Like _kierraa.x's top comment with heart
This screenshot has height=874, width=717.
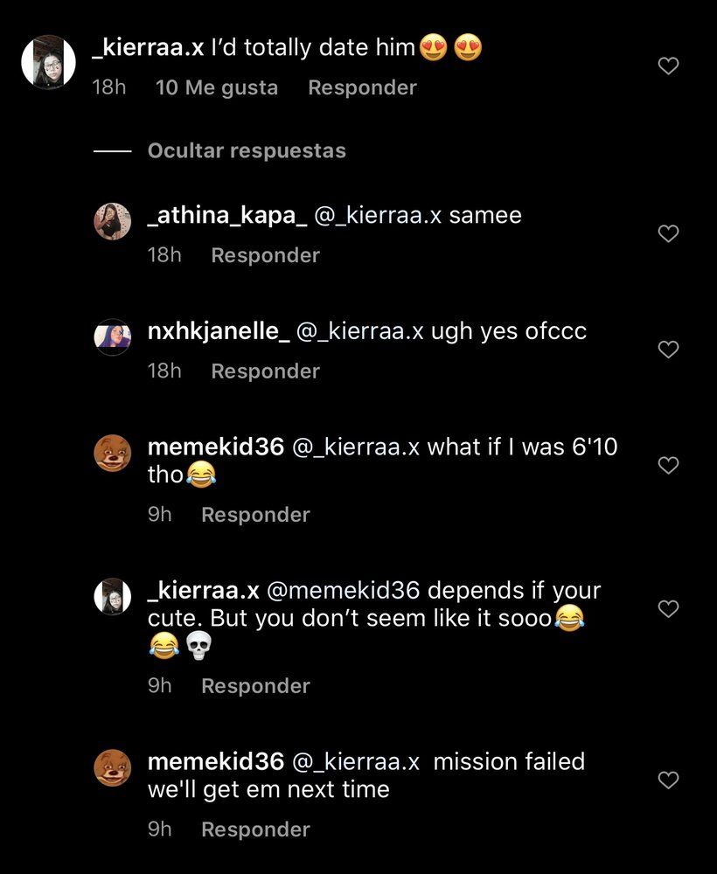coord(669,66)
